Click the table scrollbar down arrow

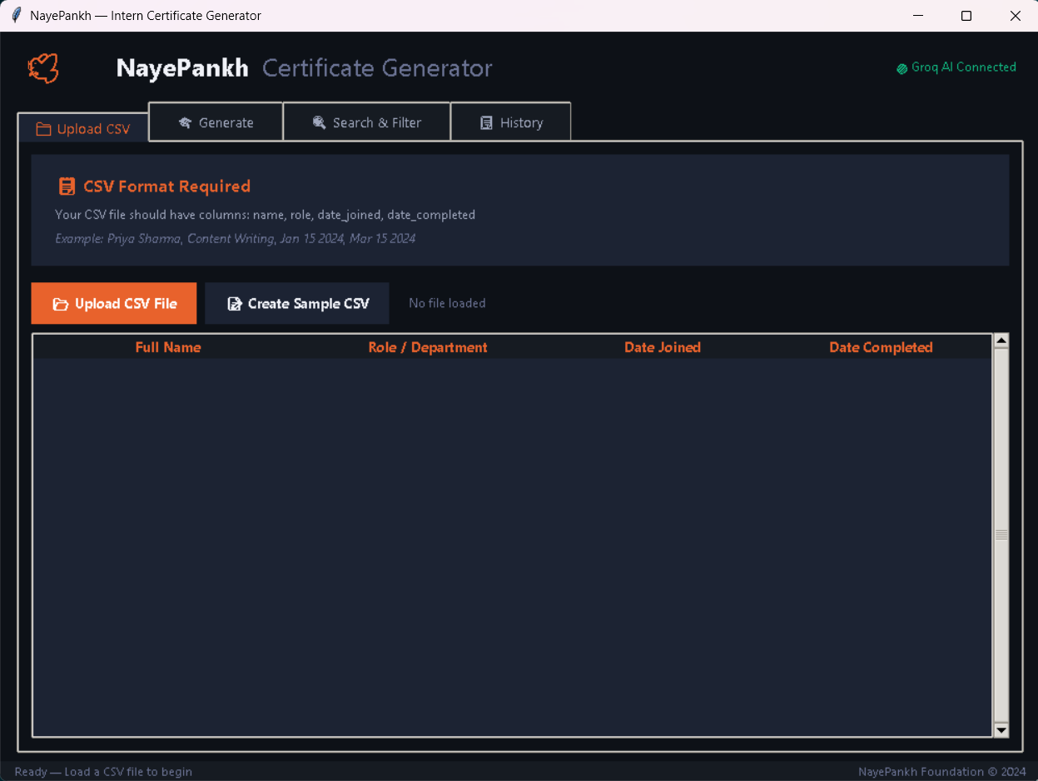tap(1001, 730)
